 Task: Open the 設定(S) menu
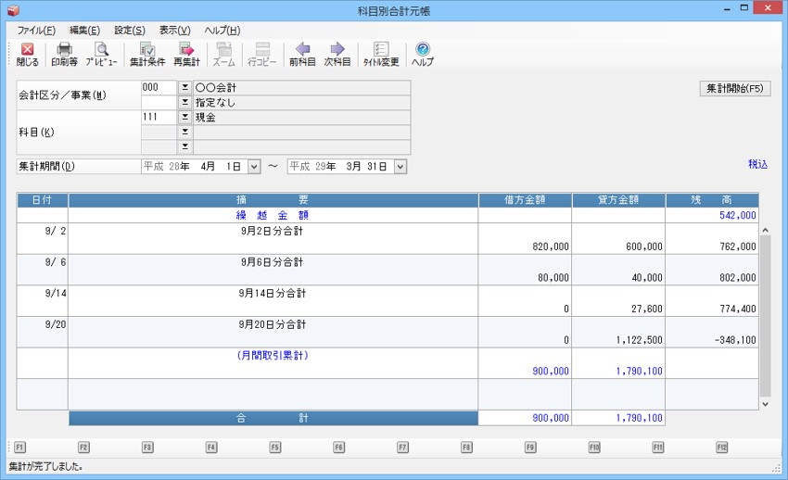coord(130,31)
